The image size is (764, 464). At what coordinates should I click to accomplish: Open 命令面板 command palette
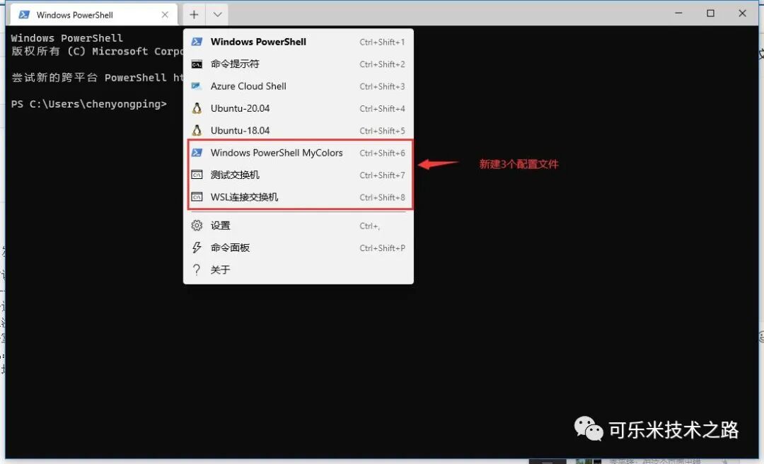click(x=299, y=248)
